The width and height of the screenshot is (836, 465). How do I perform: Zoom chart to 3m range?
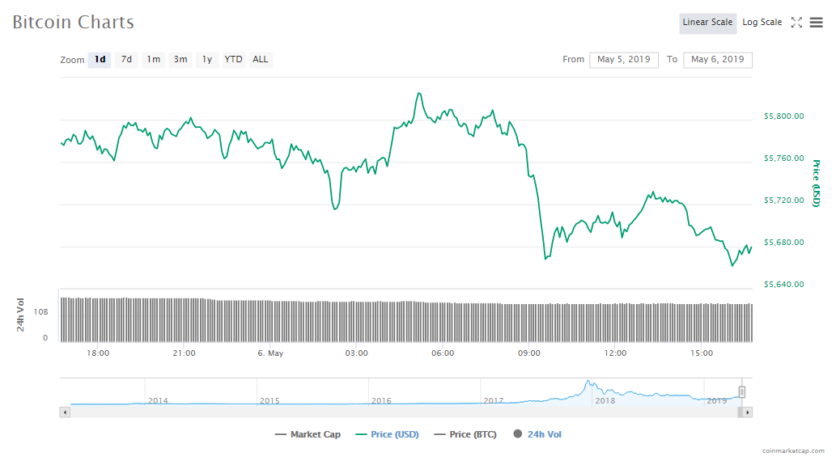(x=180, y=60)
